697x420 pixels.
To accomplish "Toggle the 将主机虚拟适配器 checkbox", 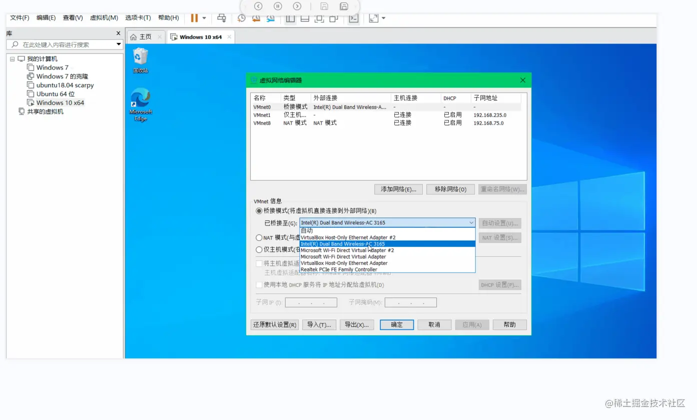I will point(259,263).
